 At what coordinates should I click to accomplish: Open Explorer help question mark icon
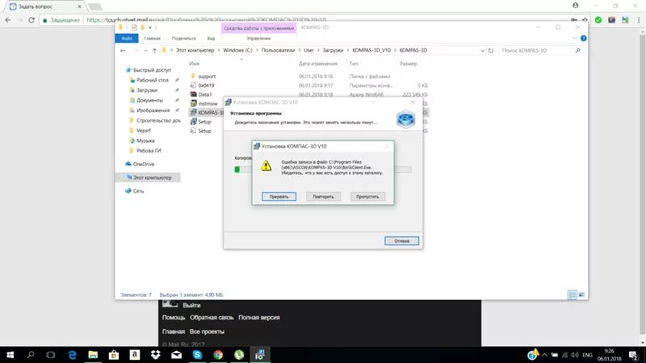pyautogui.click(x=583, y=38)
